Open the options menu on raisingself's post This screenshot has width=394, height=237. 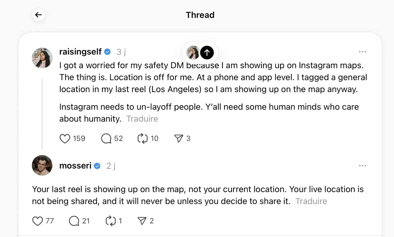pos(363,51)
